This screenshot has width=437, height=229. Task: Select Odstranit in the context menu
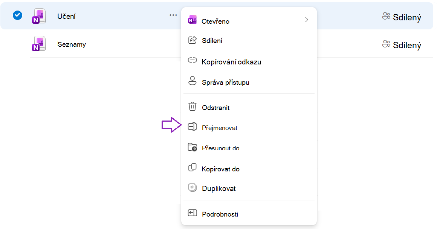216,108
